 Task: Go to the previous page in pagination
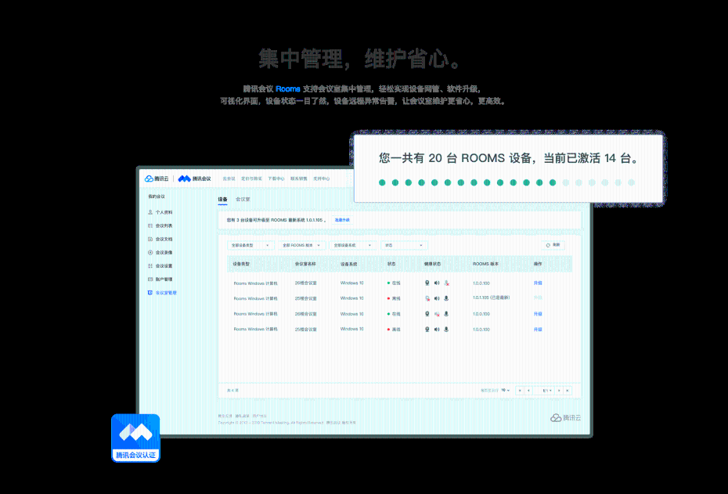(x=529, y=391)
